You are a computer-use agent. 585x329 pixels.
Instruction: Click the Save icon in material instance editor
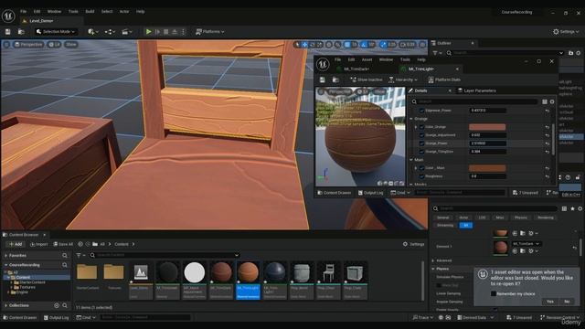tap(323, 80)
